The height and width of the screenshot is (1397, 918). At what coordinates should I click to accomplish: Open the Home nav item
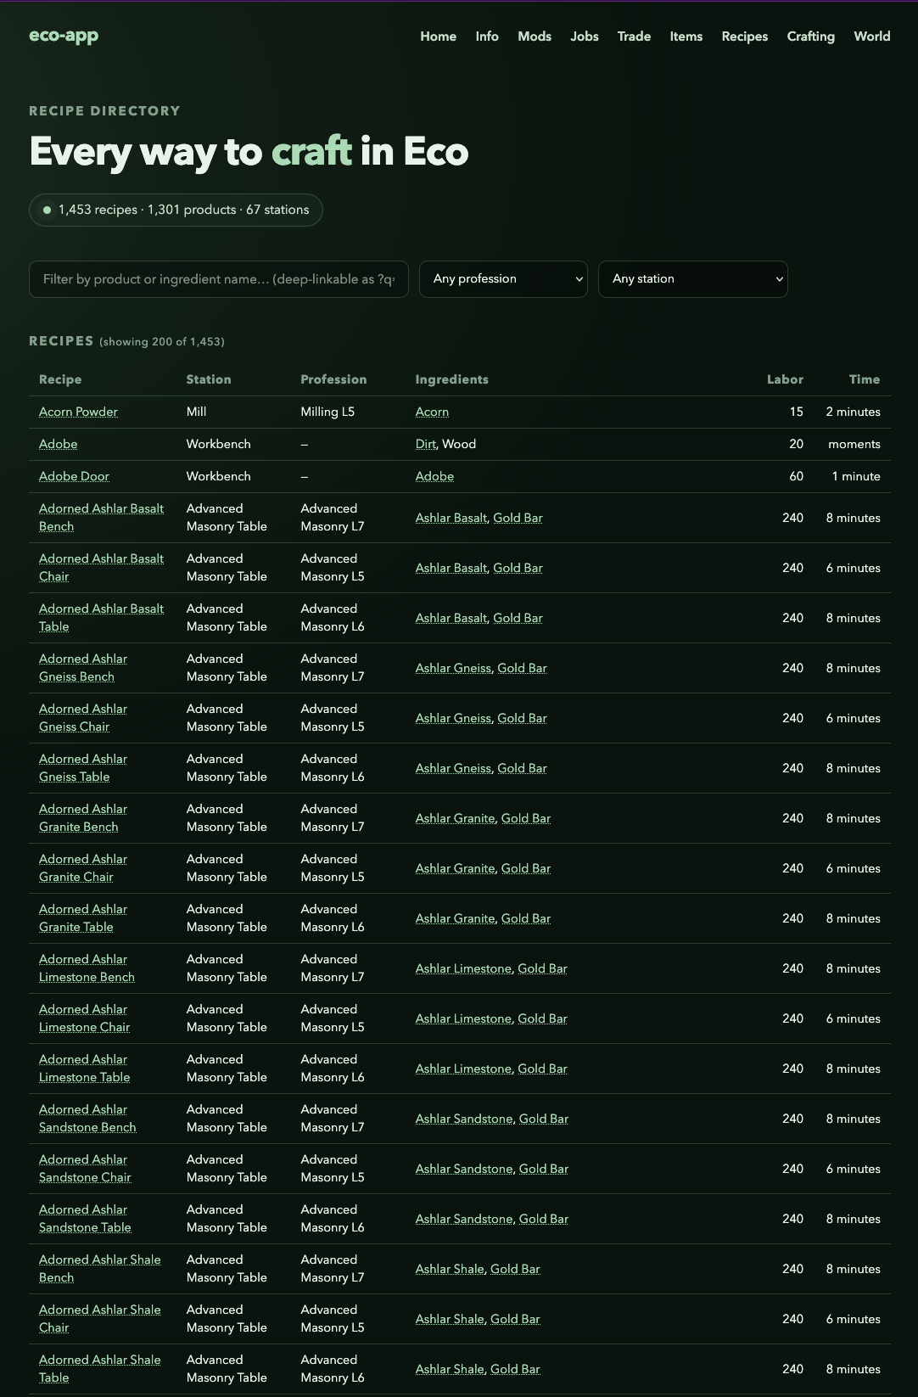[x=438, y=36]
